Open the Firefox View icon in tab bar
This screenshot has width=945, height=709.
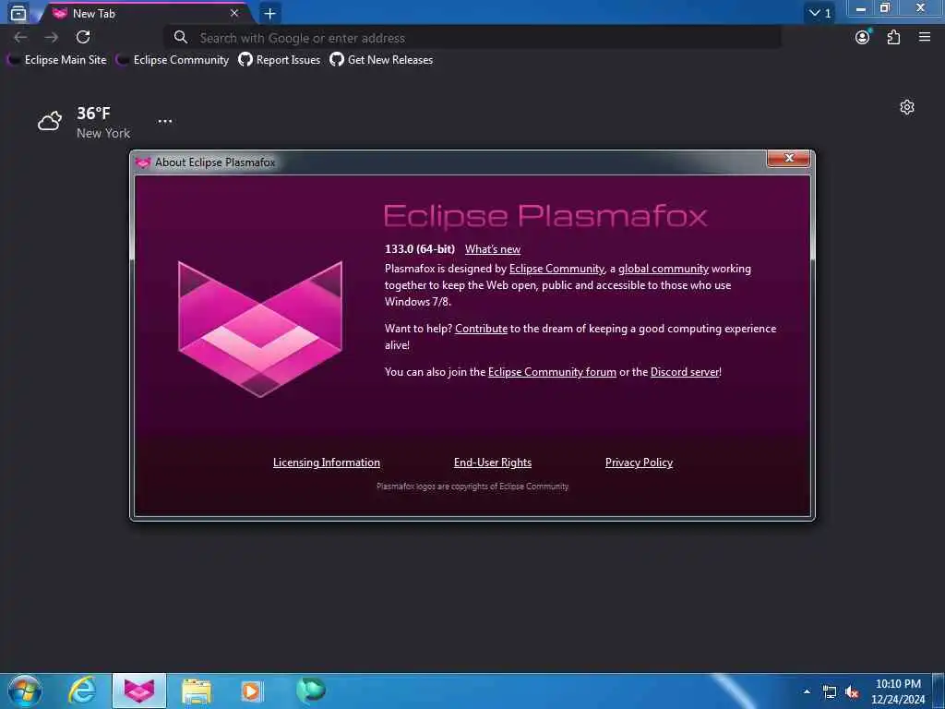(18, 13)
